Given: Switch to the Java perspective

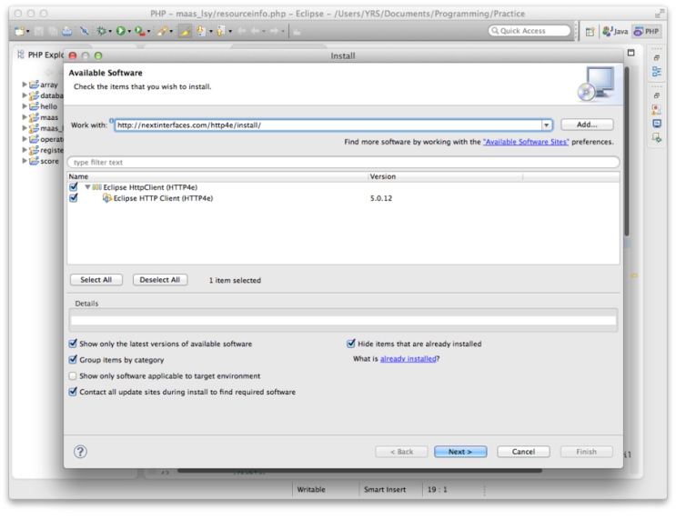Looking at the screenshot, I should point(615,32).
